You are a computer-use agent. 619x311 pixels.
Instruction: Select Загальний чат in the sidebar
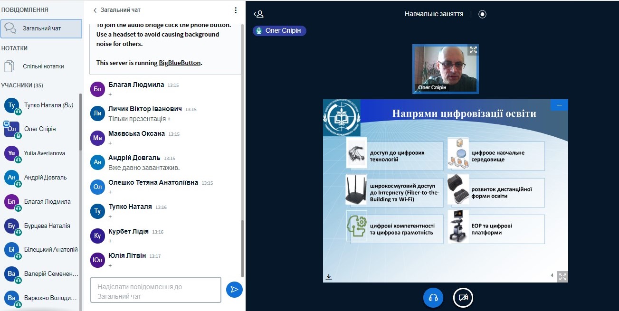coord(41,28)
